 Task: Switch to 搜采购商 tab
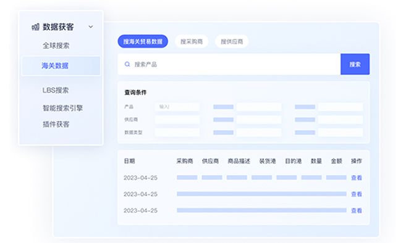click(192, 41)
